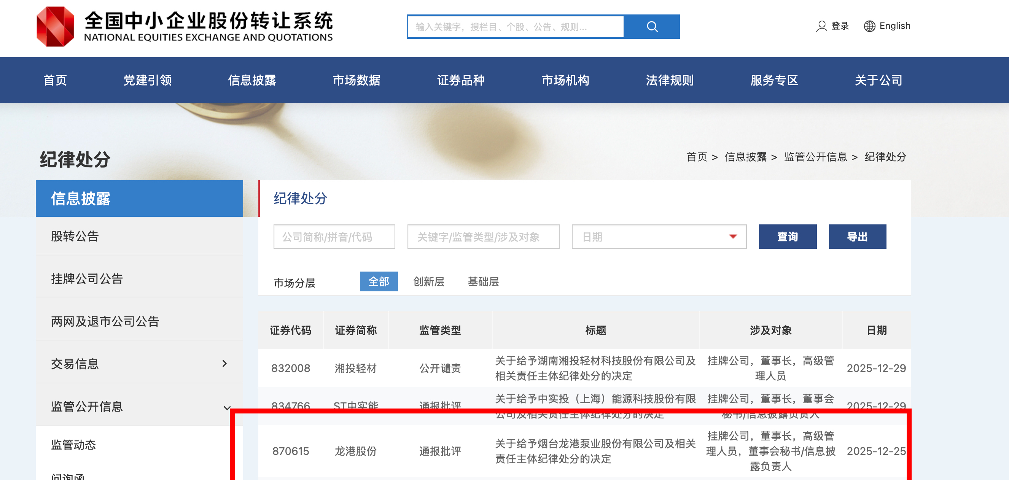Viewport: 1009px width, 480px height.
Task: Click the magnifier search icon button
Action: (x=651, y=27)
